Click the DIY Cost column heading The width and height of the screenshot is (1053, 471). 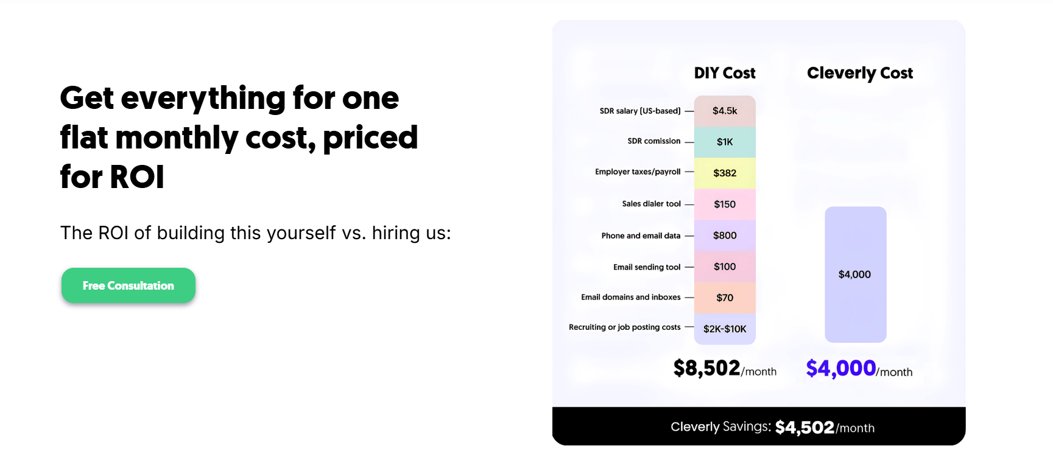click(x=725, y=73)
